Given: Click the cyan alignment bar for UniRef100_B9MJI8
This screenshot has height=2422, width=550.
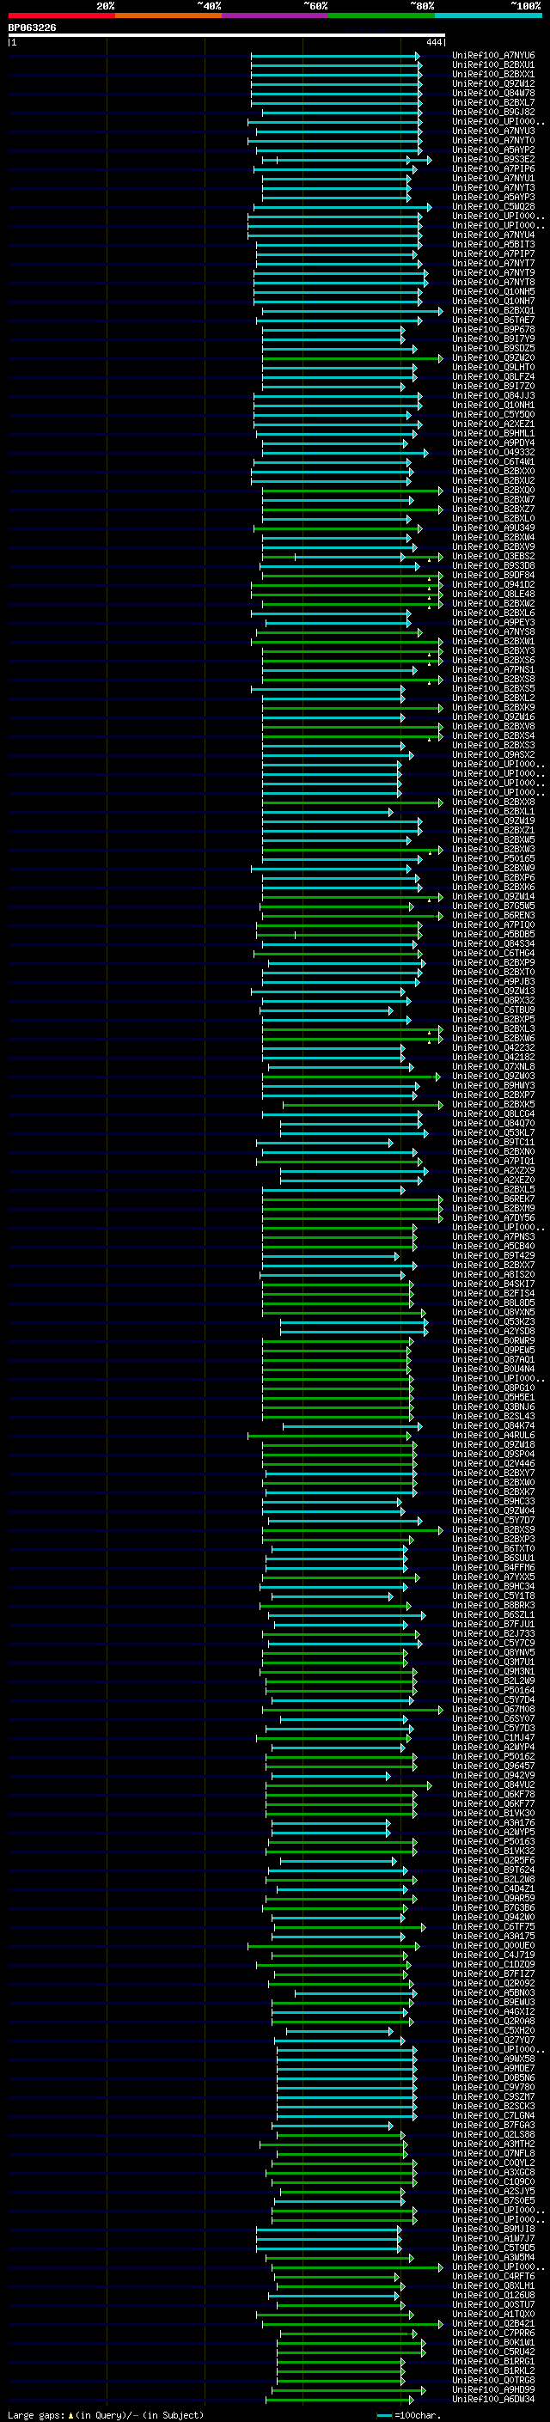Looking at the screenshot, I should click(x=328, y=2230).
